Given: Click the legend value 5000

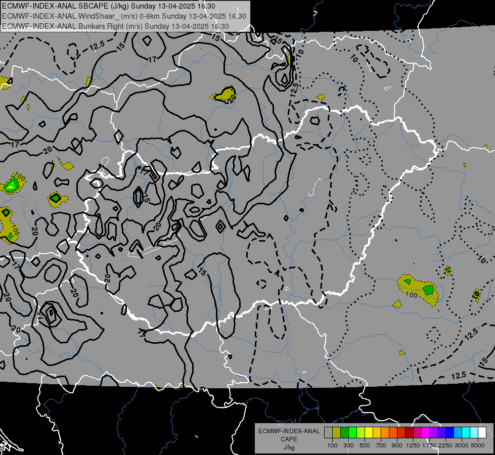Looking at the screenshot, I should 478,445.
